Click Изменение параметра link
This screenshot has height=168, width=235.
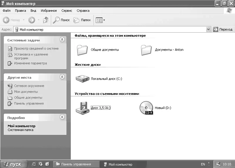tap(31, 63)
